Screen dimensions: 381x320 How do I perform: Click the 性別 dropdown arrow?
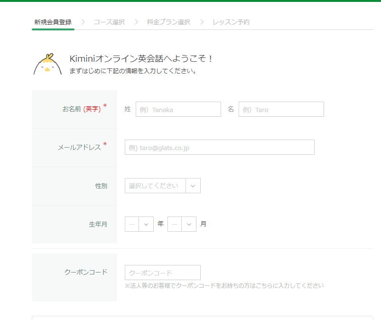(193, 186)
